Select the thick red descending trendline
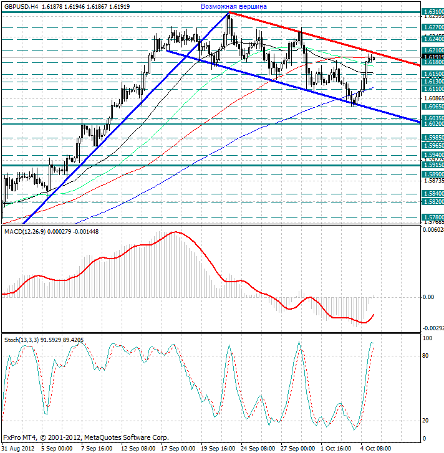The height and width of the screenshot is (453, 444). pyautogui.click(x=324, y=39)
